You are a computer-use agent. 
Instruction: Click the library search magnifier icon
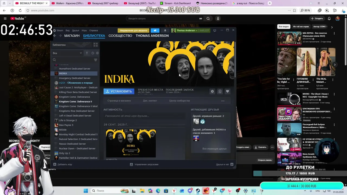tap(54, 60)
